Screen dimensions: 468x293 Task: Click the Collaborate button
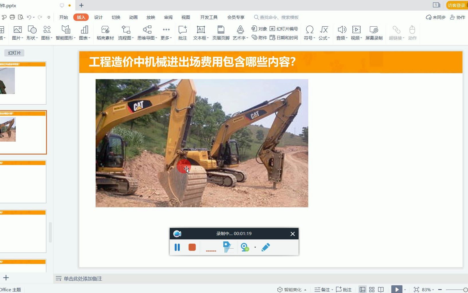(457, 17)
